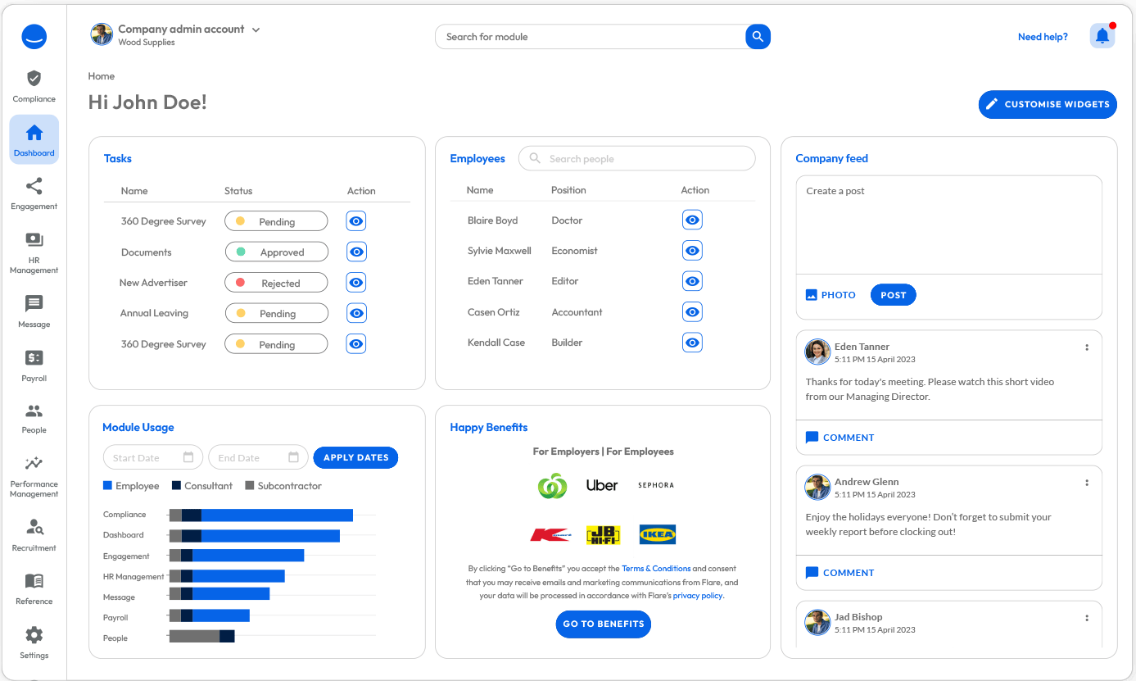Open the Terms & Conditions link

point(656,568)
